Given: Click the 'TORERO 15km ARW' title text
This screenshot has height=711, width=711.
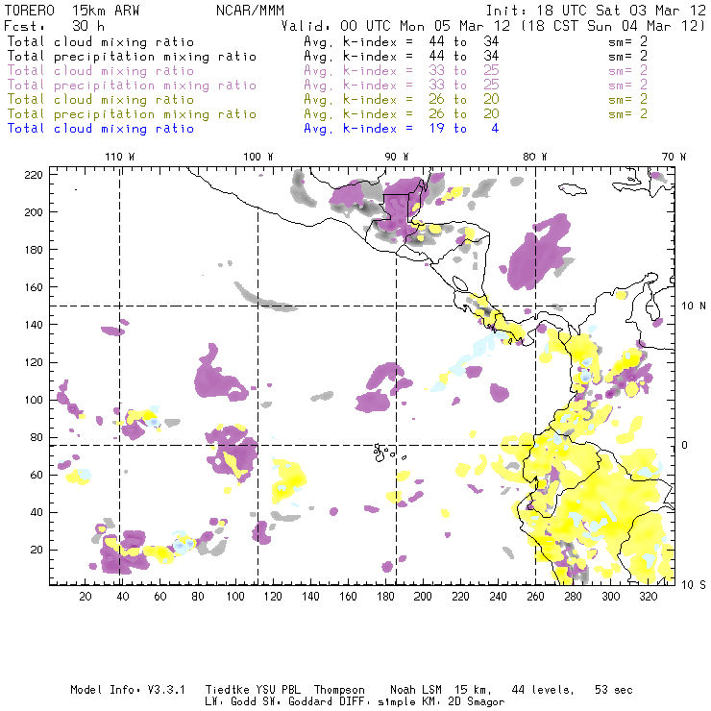Looking at the screenshot, I should pos(72,11).
